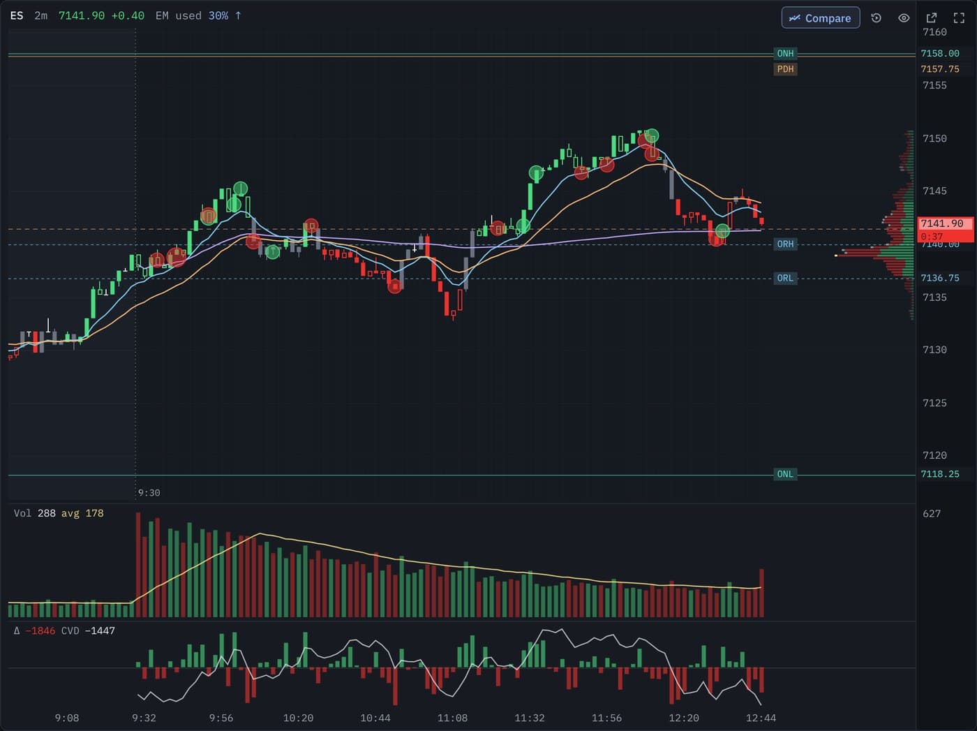Click the Vol 288 label
The image size is (977, 731).
pos(35,513)
